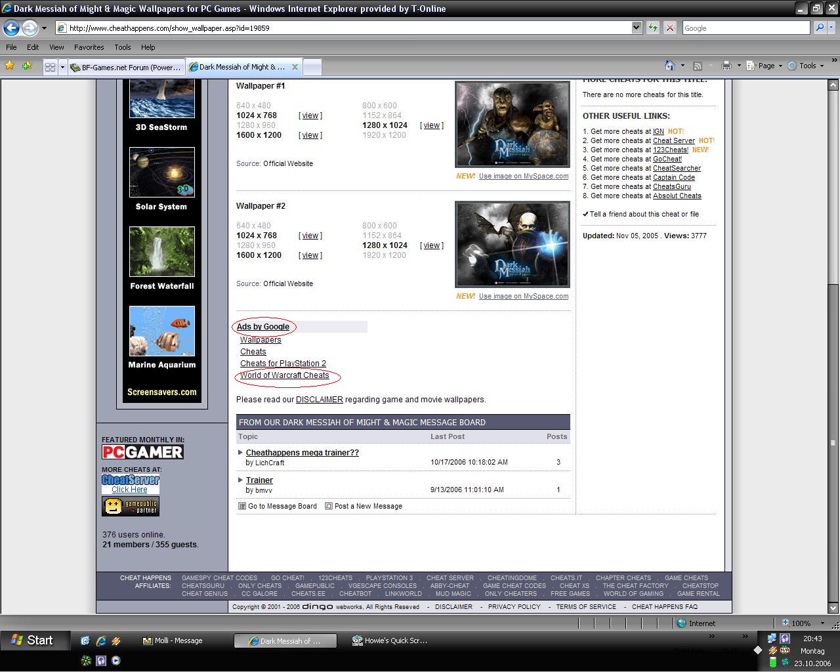Viewport: 840px width, 672px height.
Task: Open the Home button dropdown arrow
Action: 682,66
